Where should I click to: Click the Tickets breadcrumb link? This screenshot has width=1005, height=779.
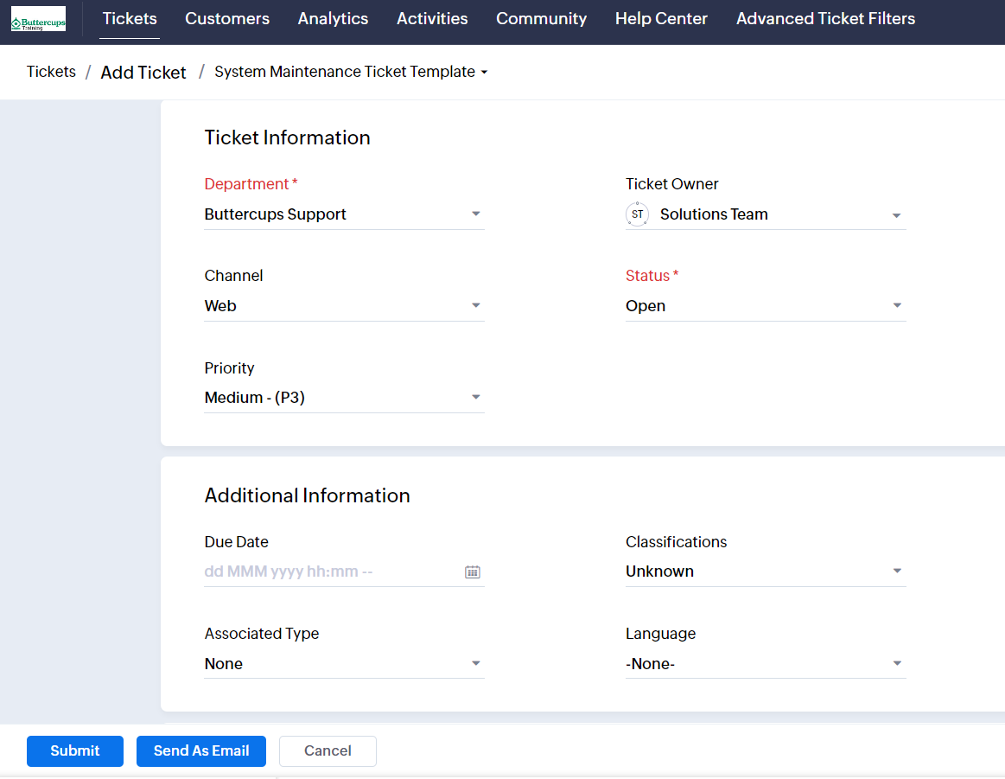51,72
